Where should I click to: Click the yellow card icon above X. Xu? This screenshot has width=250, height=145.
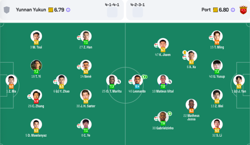tap(185, 52)
